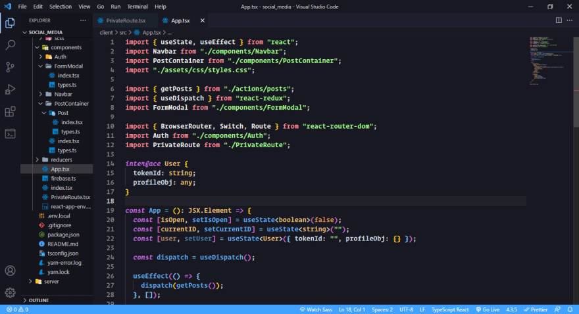Toggle Go Live server

[488, 309]
